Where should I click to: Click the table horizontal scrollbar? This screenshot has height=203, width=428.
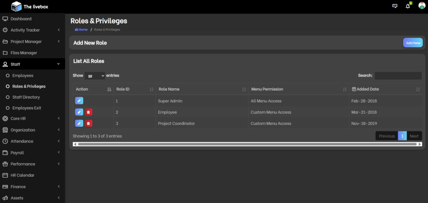pos(247,144)
